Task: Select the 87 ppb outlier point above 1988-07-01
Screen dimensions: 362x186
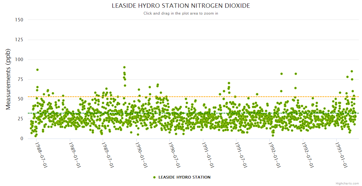Action: click(37, 70)
